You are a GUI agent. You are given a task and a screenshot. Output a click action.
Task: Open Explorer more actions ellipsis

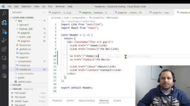(44, 12)
